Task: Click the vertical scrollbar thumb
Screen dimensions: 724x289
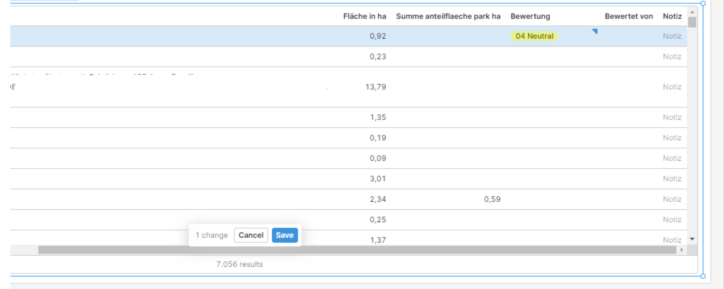Action: coord(692,22)
